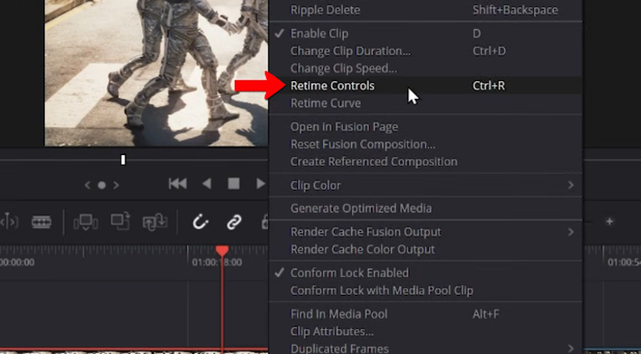Click Retime Controls menu entry
641x354 pixels.
[x=425, y=86]
